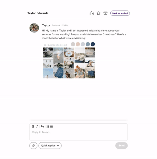Click the Taylor Edwards conversation title

coord(38,13)
